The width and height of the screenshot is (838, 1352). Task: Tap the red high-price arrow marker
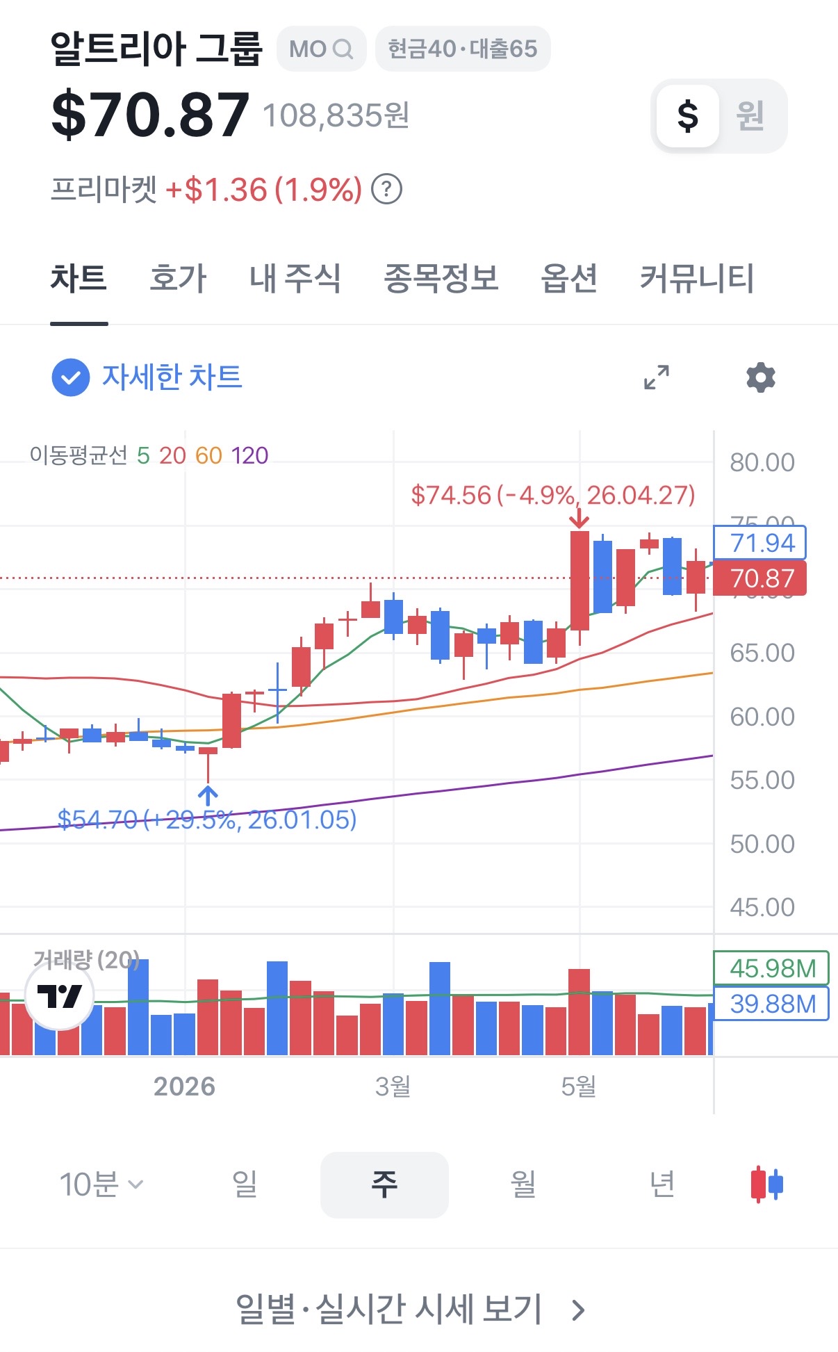[579, 519]
